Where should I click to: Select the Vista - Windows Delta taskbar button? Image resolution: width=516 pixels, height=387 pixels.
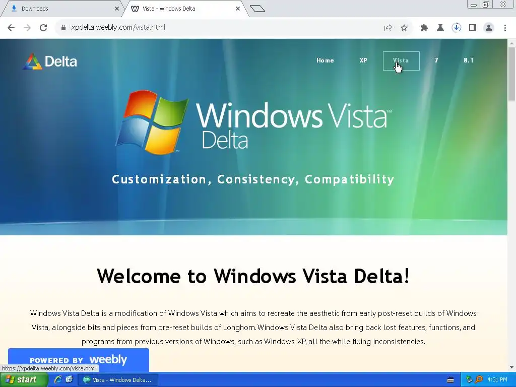(x=118, y=380)
